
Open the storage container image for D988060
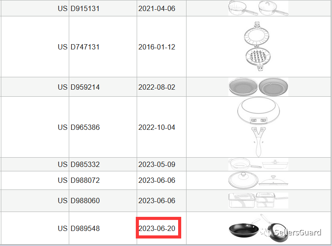tap(258, 201)
